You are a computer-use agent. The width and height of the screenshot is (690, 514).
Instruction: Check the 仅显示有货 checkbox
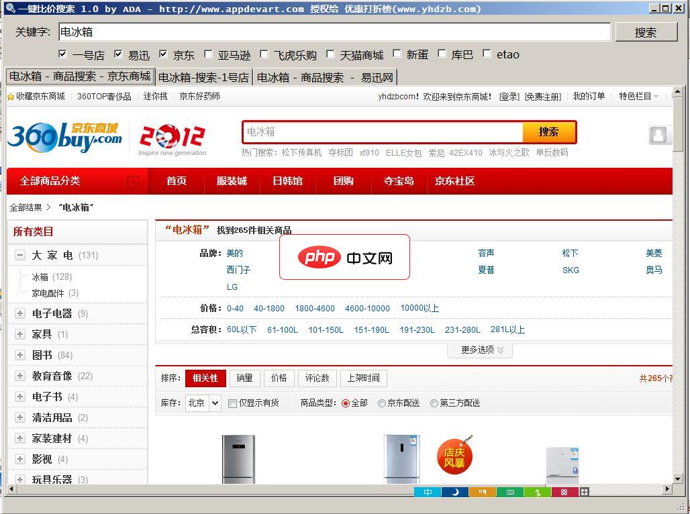coord(232,403)
